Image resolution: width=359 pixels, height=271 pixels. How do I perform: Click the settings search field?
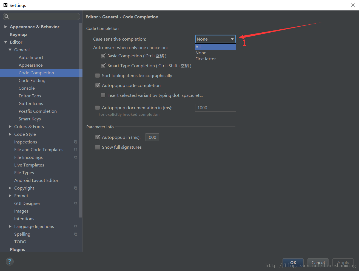coord(41,16)
